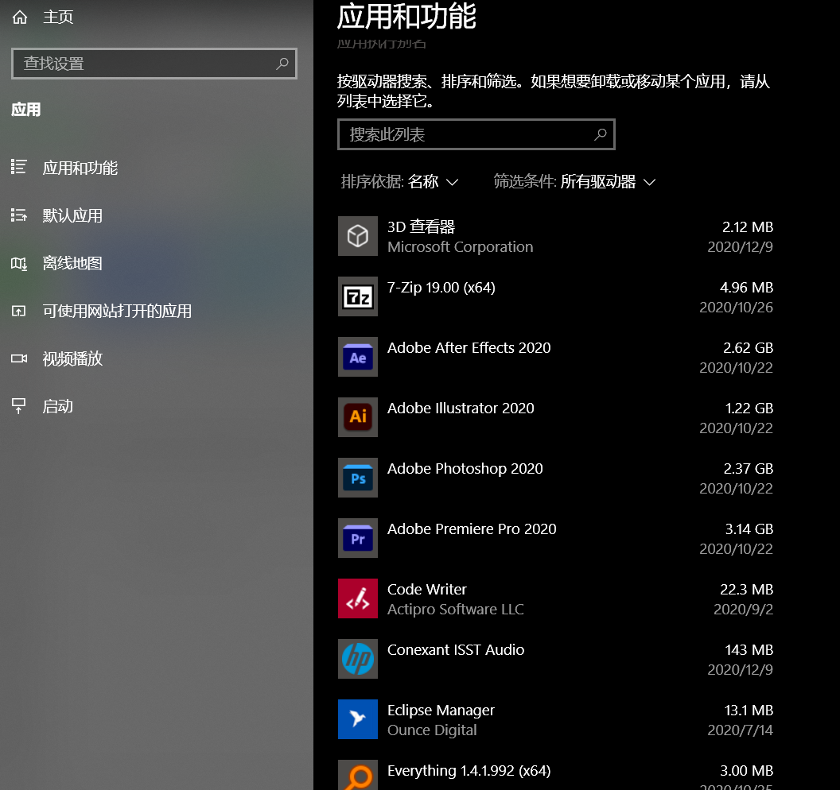840x790 pixels.
Task: Select Adobe After Effects 2020 entry
Action: coord(555,357)
